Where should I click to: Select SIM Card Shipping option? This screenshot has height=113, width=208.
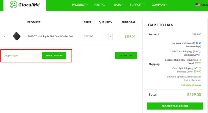pos(200,51)
